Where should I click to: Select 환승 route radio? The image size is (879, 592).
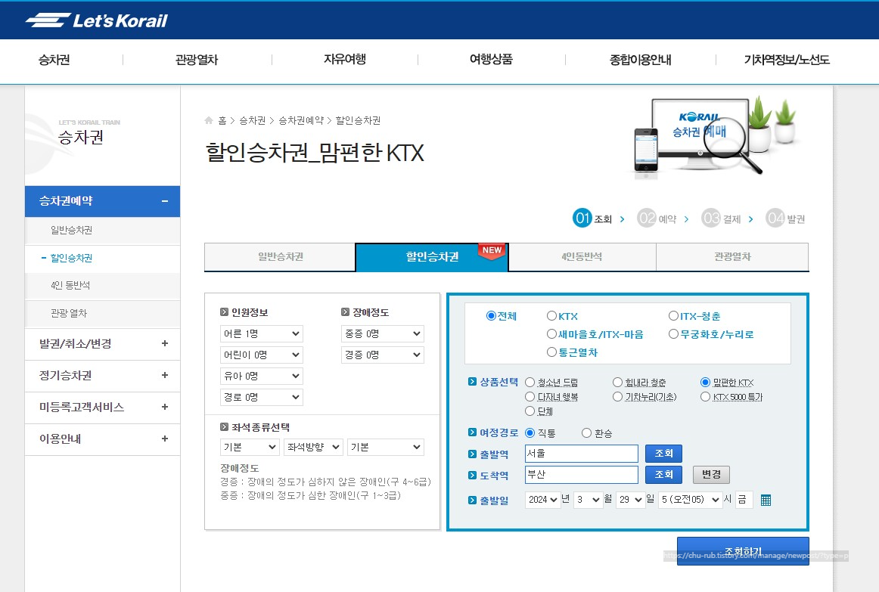586,433
